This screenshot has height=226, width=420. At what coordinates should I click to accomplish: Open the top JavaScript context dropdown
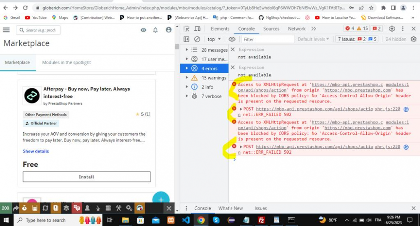click(214, 39)
